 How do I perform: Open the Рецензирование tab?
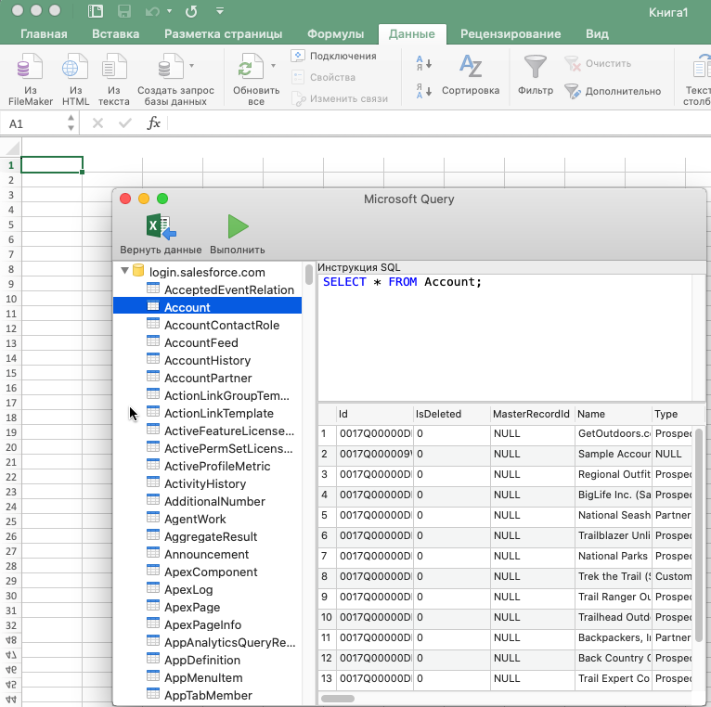(x=511, y=34)
